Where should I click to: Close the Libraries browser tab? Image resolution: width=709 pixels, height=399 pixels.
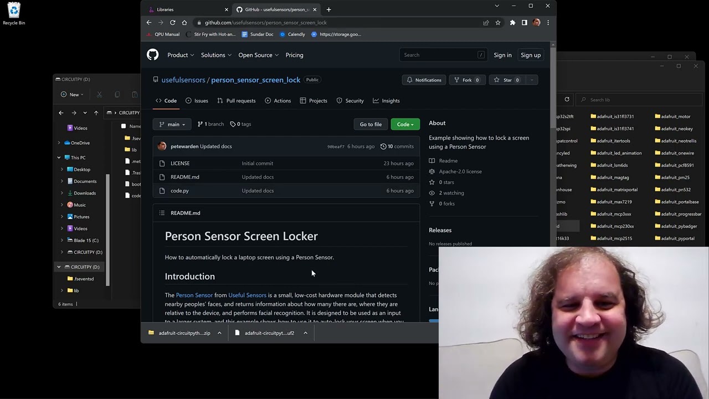click(x=226, y=9)
